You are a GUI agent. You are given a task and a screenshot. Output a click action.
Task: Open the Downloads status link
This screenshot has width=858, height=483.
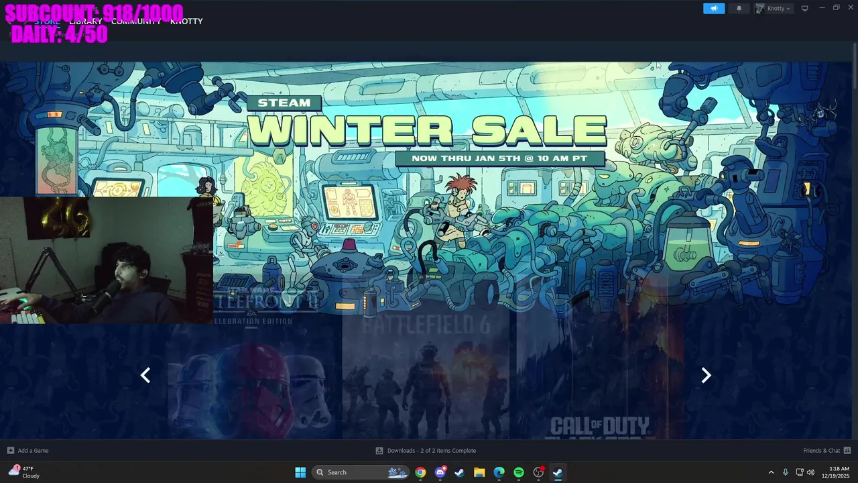(426, 450)
